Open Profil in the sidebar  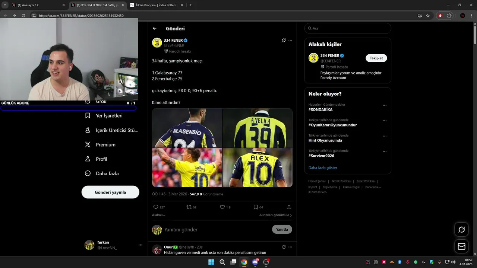click(96, 159)
